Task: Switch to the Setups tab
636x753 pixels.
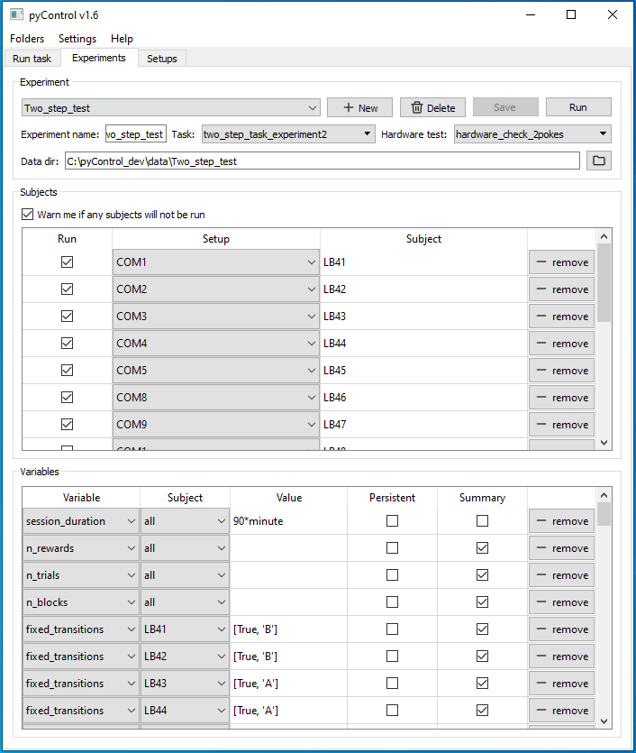Action: point(161,58)
